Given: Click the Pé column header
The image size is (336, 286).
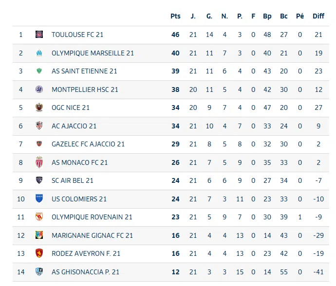Looking at the screenshot, I should point(300,16).
